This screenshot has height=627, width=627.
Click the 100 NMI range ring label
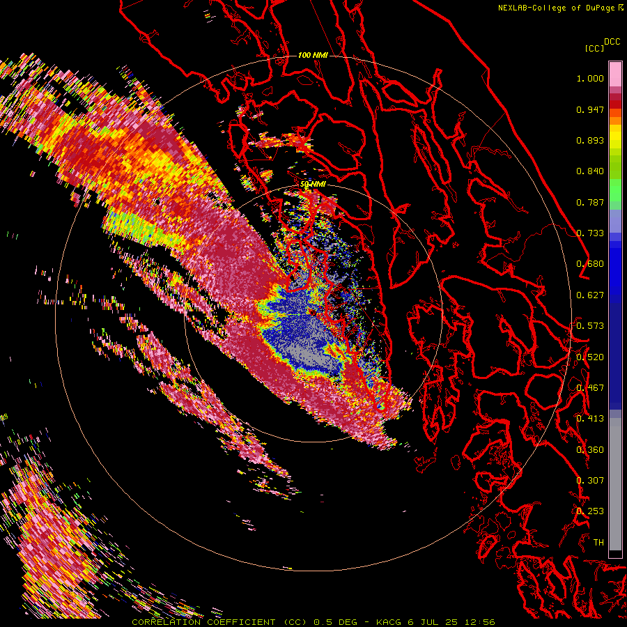click(x=313, y=55)
